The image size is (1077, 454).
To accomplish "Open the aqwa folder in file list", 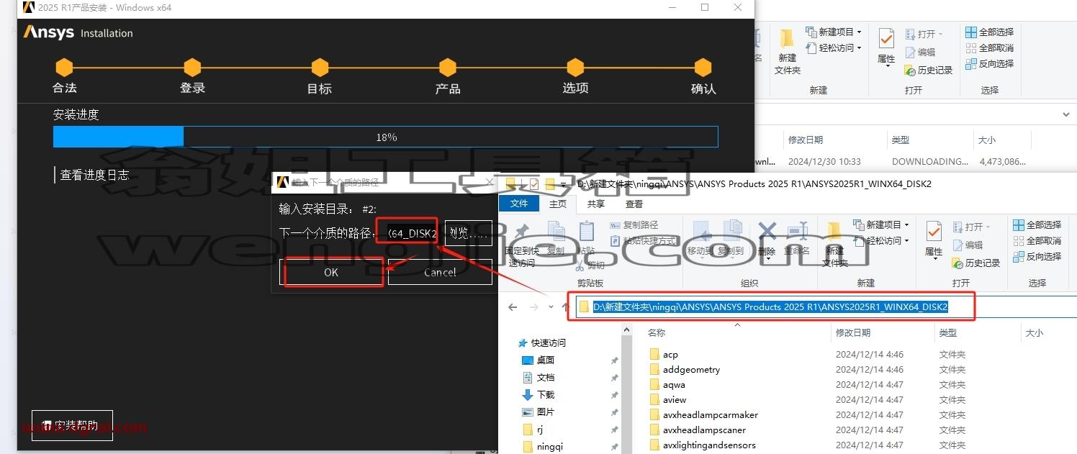I will click(674, 385).
